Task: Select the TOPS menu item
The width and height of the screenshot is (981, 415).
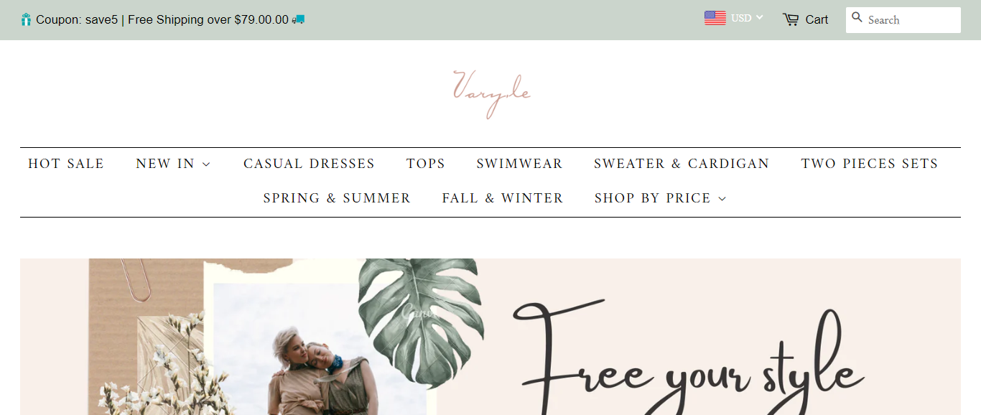Action: click(x=425, y=164)
